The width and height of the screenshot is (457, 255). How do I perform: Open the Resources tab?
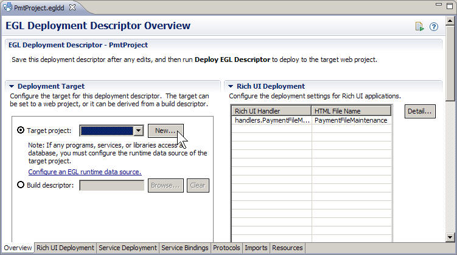pyautogui.click(x=287, y=248)
